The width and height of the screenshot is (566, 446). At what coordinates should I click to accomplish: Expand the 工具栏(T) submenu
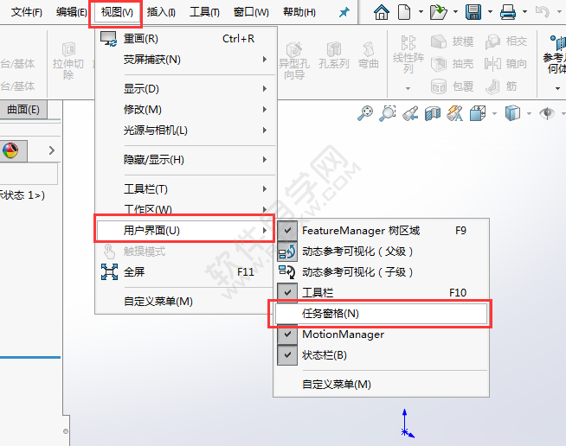point(185,188)
